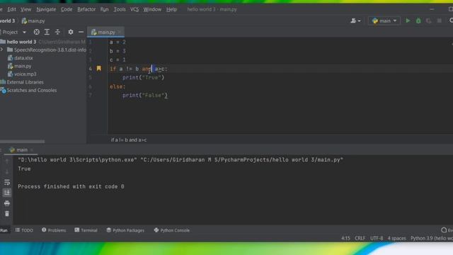Select Scratches and Consoles node
Screen dimensions: 453x255
28,90
